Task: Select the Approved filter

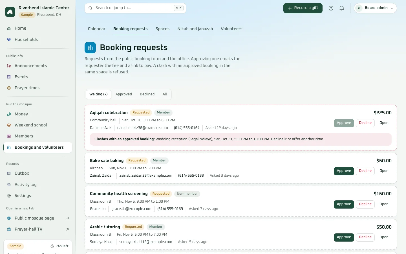Action: tap(123, 95)
